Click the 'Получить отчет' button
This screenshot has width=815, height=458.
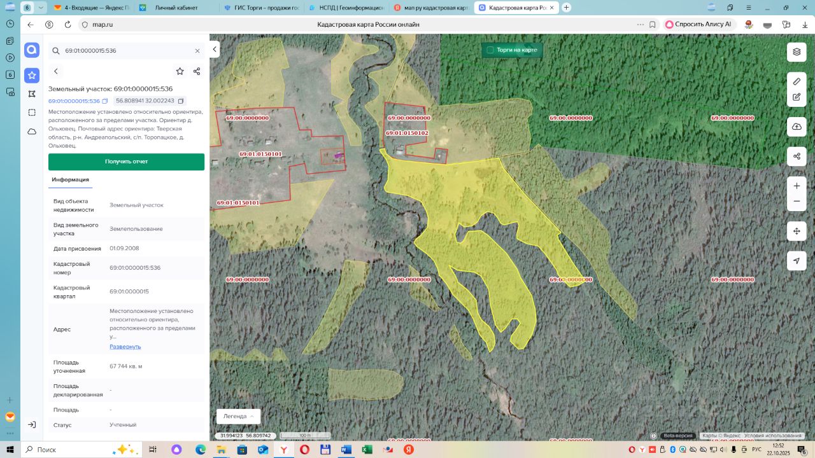(126, 162)
